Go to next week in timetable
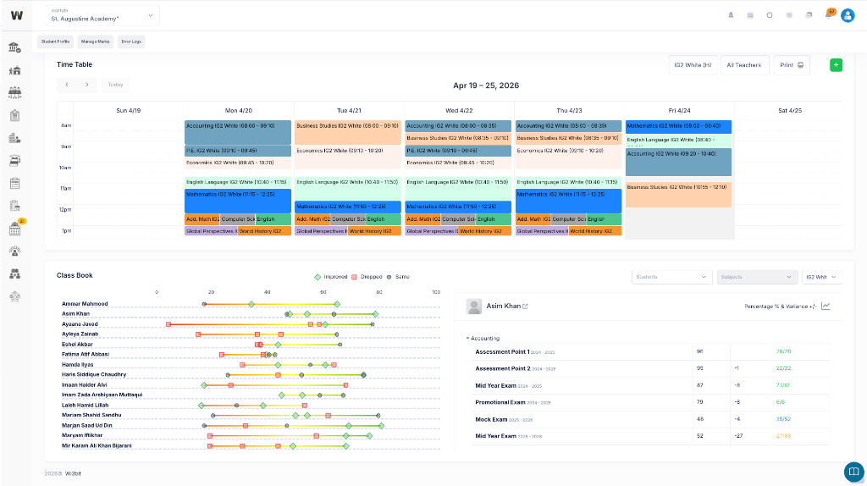This screenshot has height=486, width=867. click(87, 85)
